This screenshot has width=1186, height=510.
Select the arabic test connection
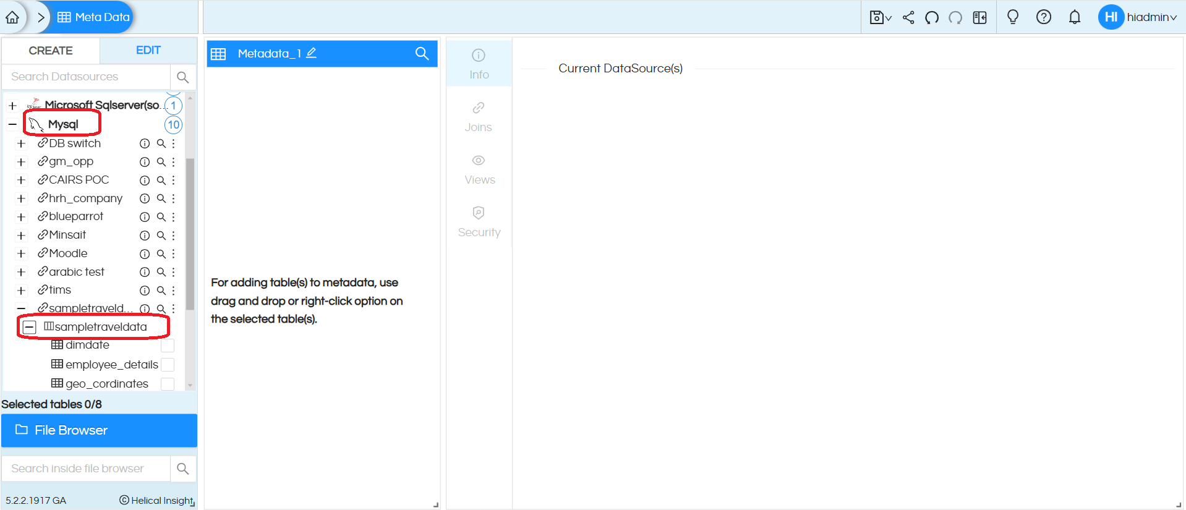(x=77, y=272)
